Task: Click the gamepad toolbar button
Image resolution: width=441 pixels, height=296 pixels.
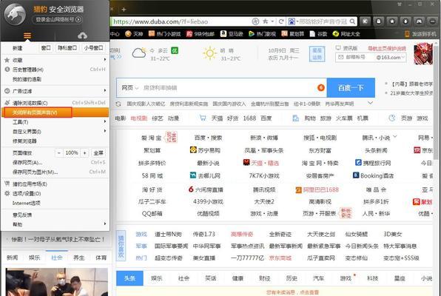Action: click(419, 21)
